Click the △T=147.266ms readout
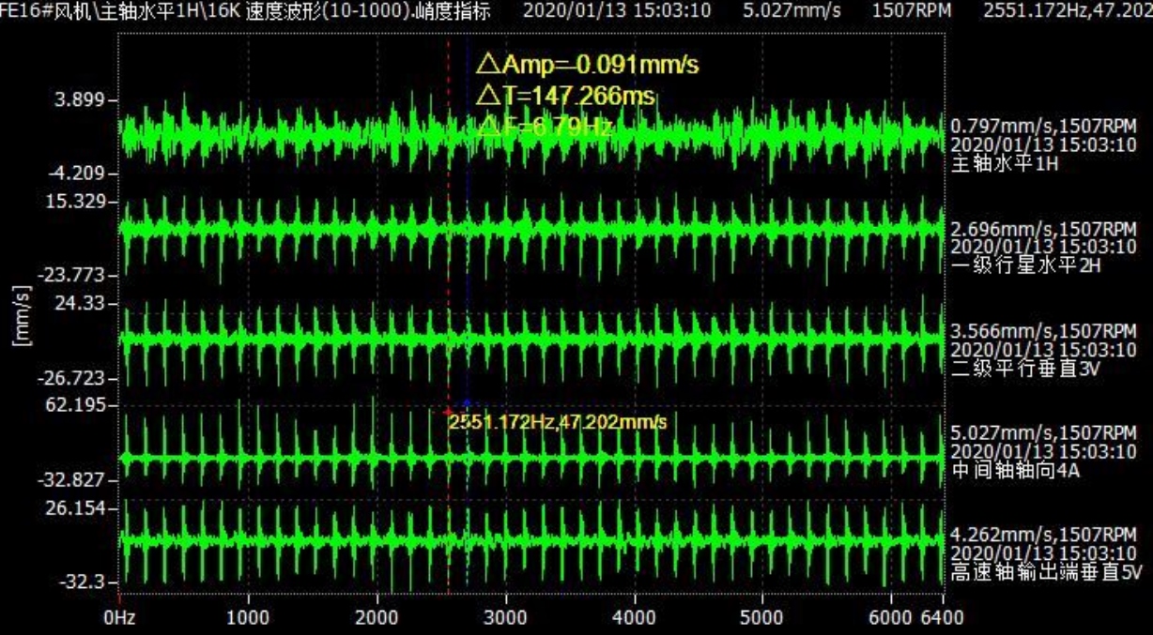The height and width of the screenshot is (635, 1153). coord(565,96)
